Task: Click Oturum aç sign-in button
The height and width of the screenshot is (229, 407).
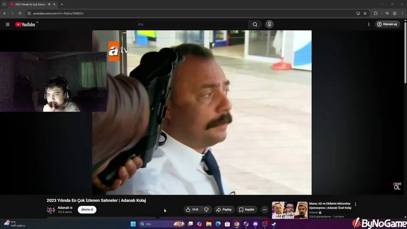Action: (387, 24)
